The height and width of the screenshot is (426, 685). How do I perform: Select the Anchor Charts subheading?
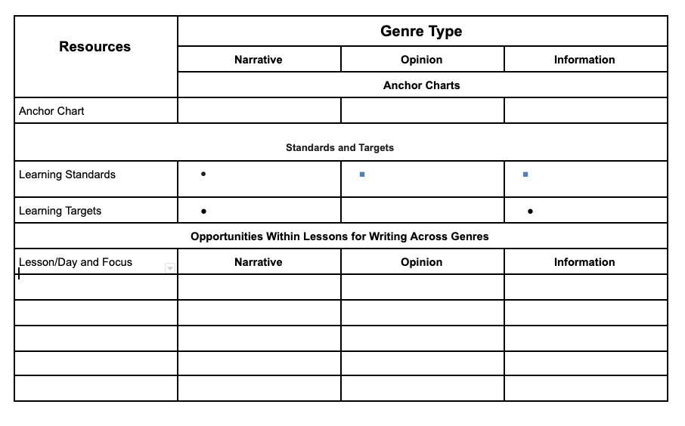point(421,85)
